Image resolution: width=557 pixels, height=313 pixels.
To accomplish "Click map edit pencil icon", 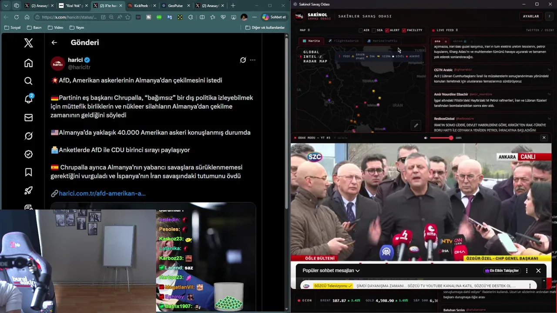I will click(x=416, y=126).
